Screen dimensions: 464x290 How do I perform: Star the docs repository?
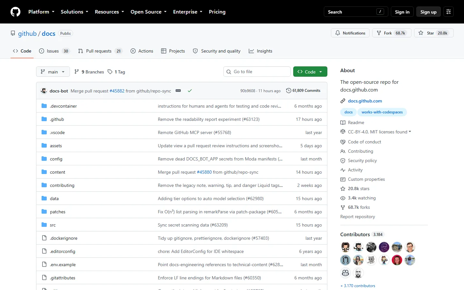pyautogui.click(x=434, y=33)
